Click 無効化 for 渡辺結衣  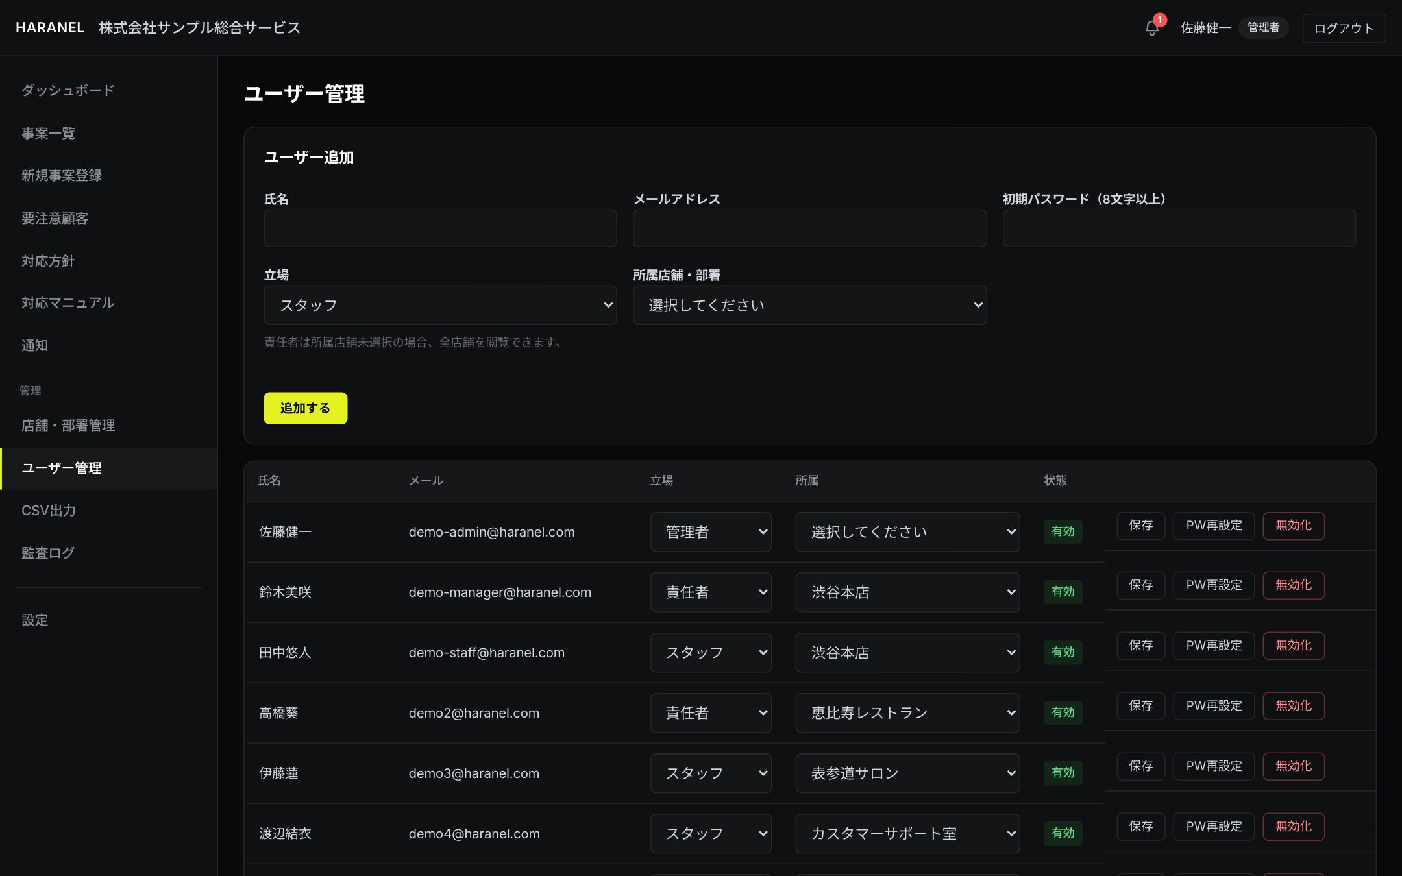(x=1294, y=827)
